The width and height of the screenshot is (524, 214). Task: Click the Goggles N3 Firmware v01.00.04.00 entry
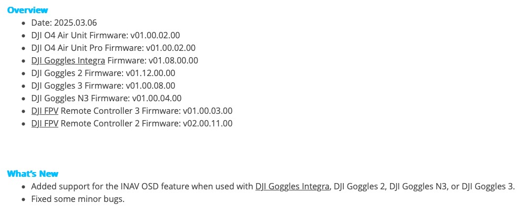107,98
